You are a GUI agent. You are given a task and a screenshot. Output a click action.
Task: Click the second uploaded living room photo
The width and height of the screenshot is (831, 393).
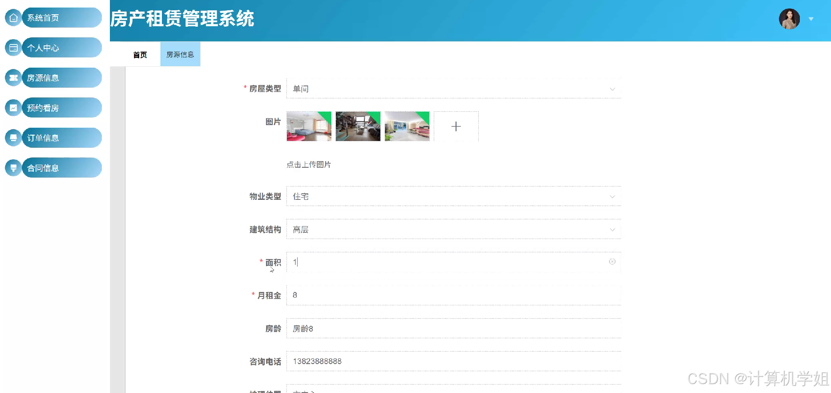pyautogui.click(x=358, y=126)
